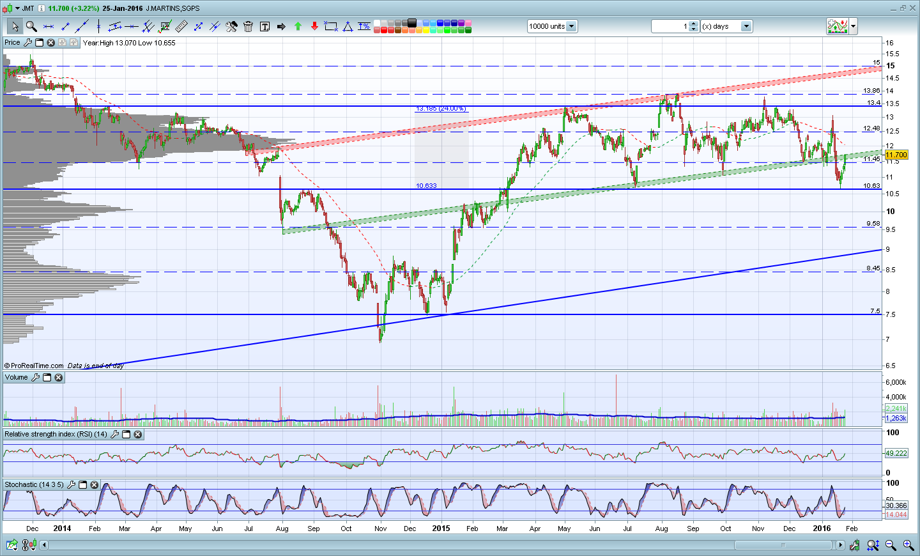Click the timeframe number input field
This screenshot has height=556, width=920.
tap(671, 26)
